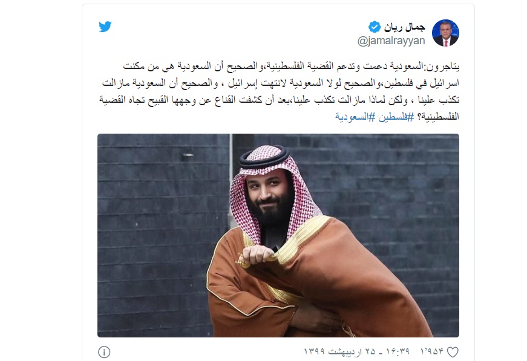527x361 pixels.
Task: Click the like count ۱٬۹۵۴
Action: (x=430, y=351)
